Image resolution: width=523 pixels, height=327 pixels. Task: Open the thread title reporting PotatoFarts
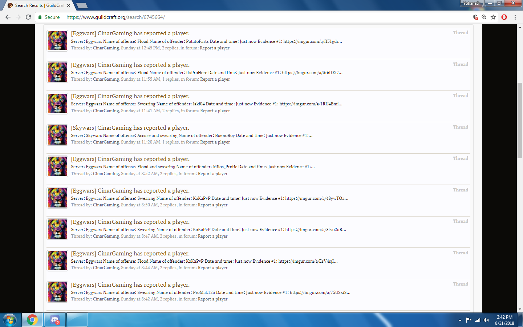130,33
